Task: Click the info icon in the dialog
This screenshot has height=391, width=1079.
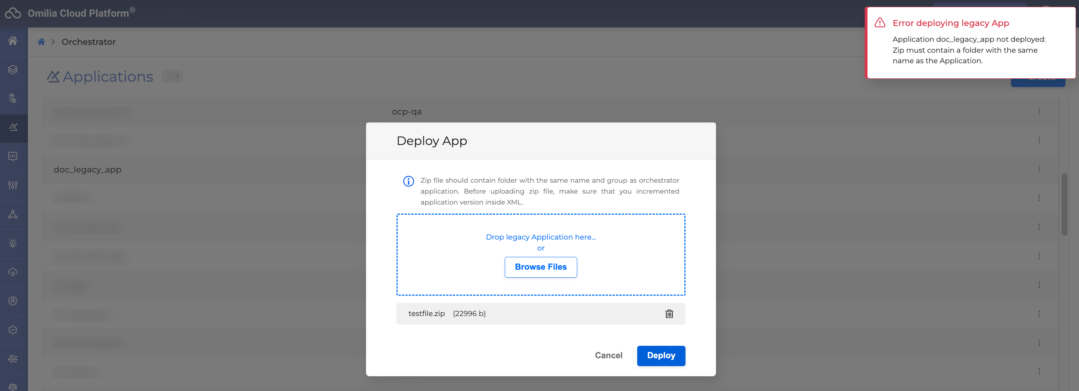Action: pos(408,181)
